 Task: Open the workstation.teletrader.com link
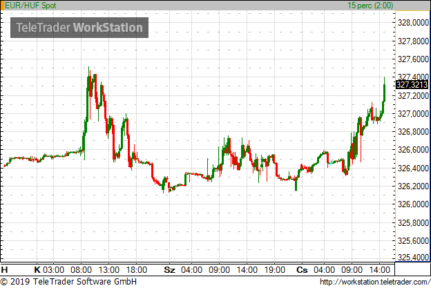(375, 282)
